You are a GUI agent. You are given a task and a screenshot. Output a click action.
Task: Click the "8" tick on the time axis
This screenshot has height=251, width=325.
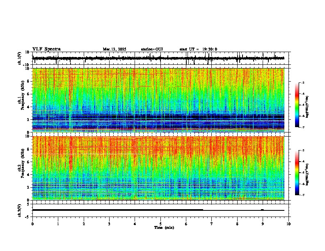237,224
